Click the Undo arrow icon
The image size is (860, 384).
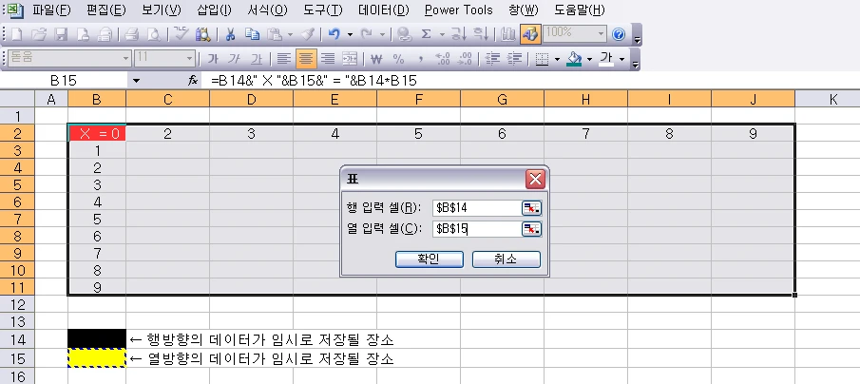pyautogui.click(x=334, y=34)
